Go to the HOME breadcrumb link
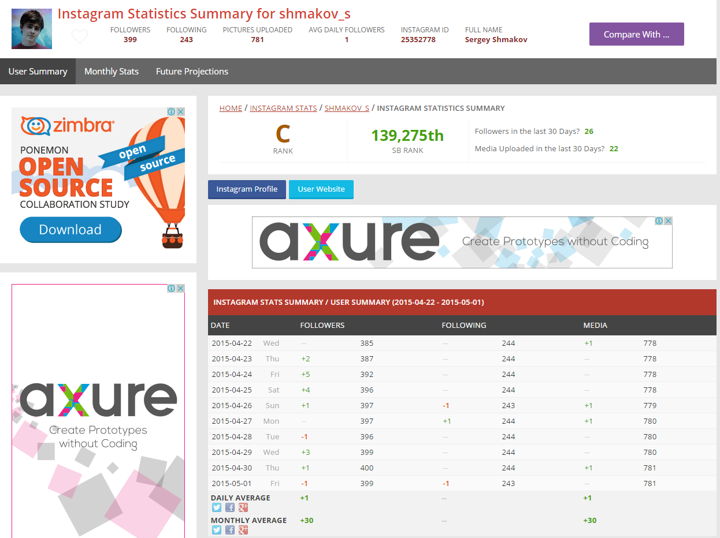 coord(231,108)
